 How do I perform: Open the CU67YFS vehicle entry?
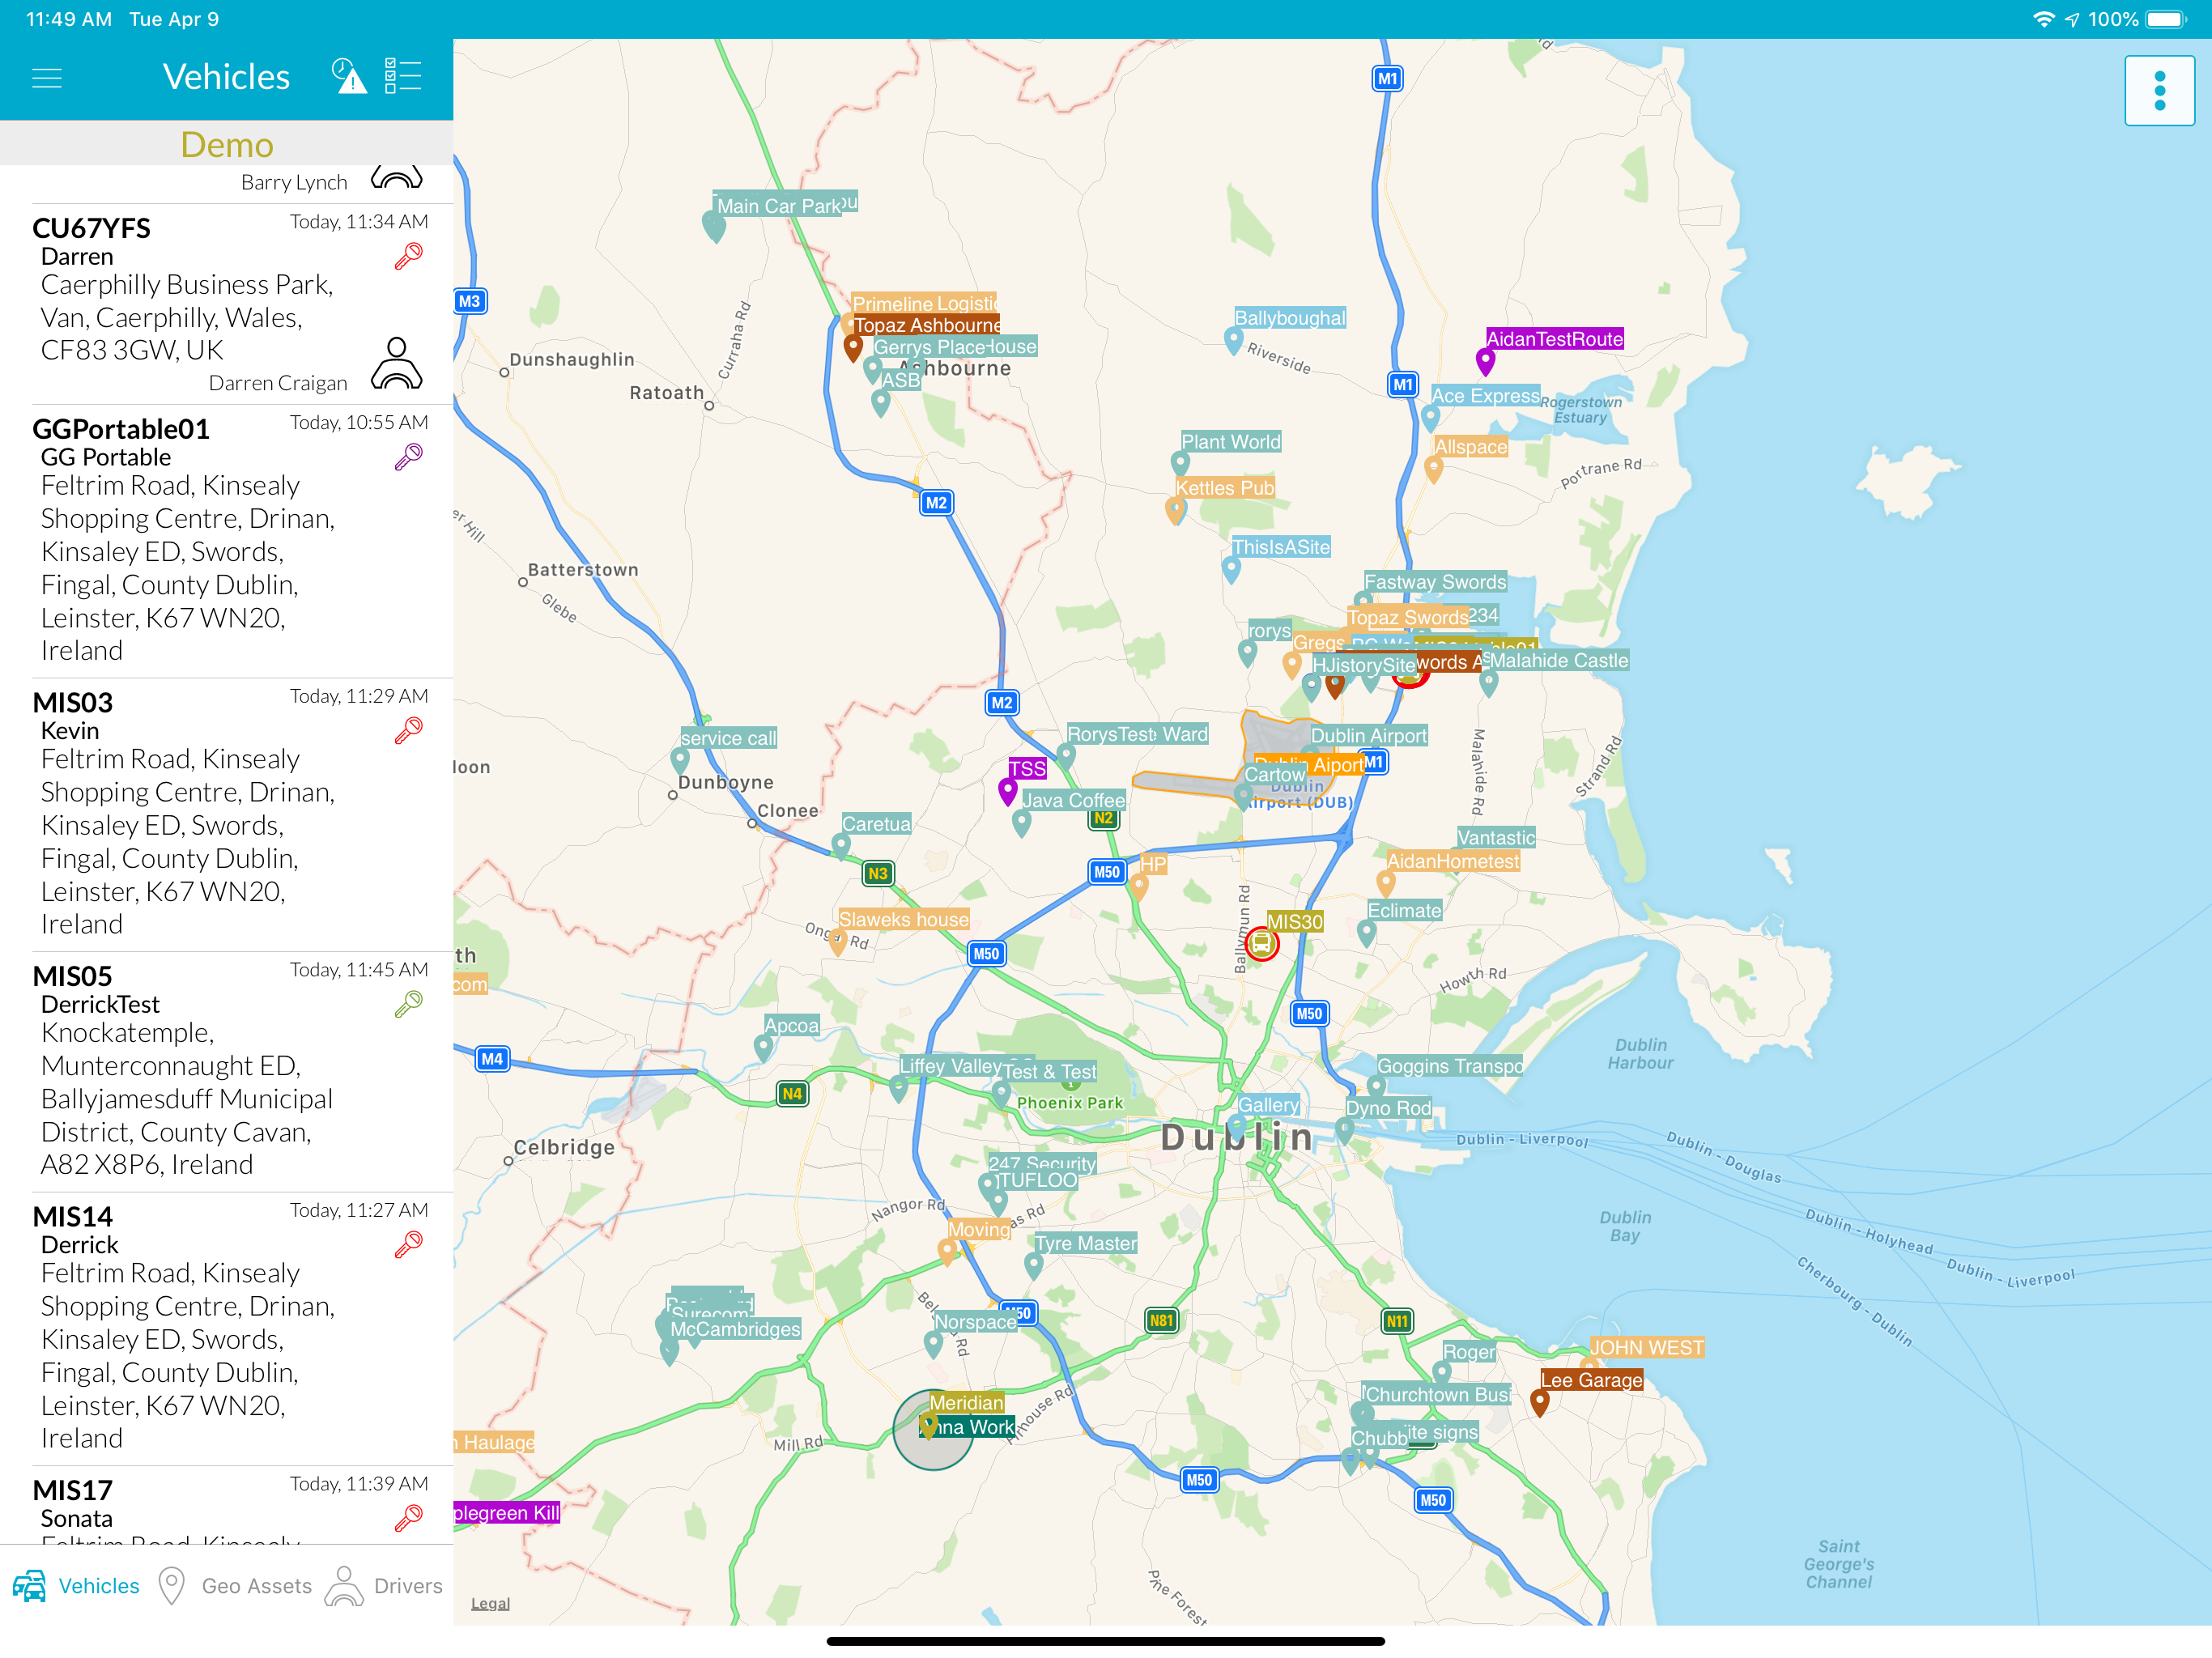pos(227,304)
